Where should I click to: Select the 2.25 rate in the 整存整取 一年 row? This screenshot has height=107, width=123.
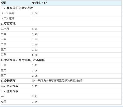(x=35, y=39)
